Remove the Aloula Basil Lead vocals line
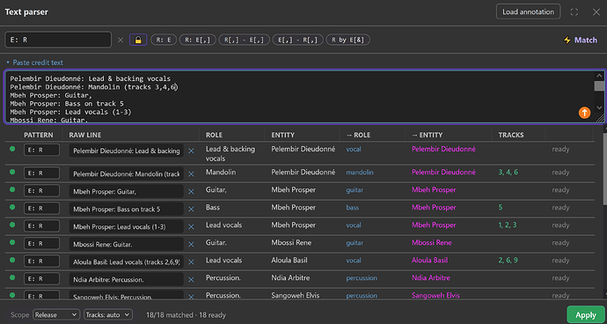Viewport: 607px width, 324px height. 191,262
